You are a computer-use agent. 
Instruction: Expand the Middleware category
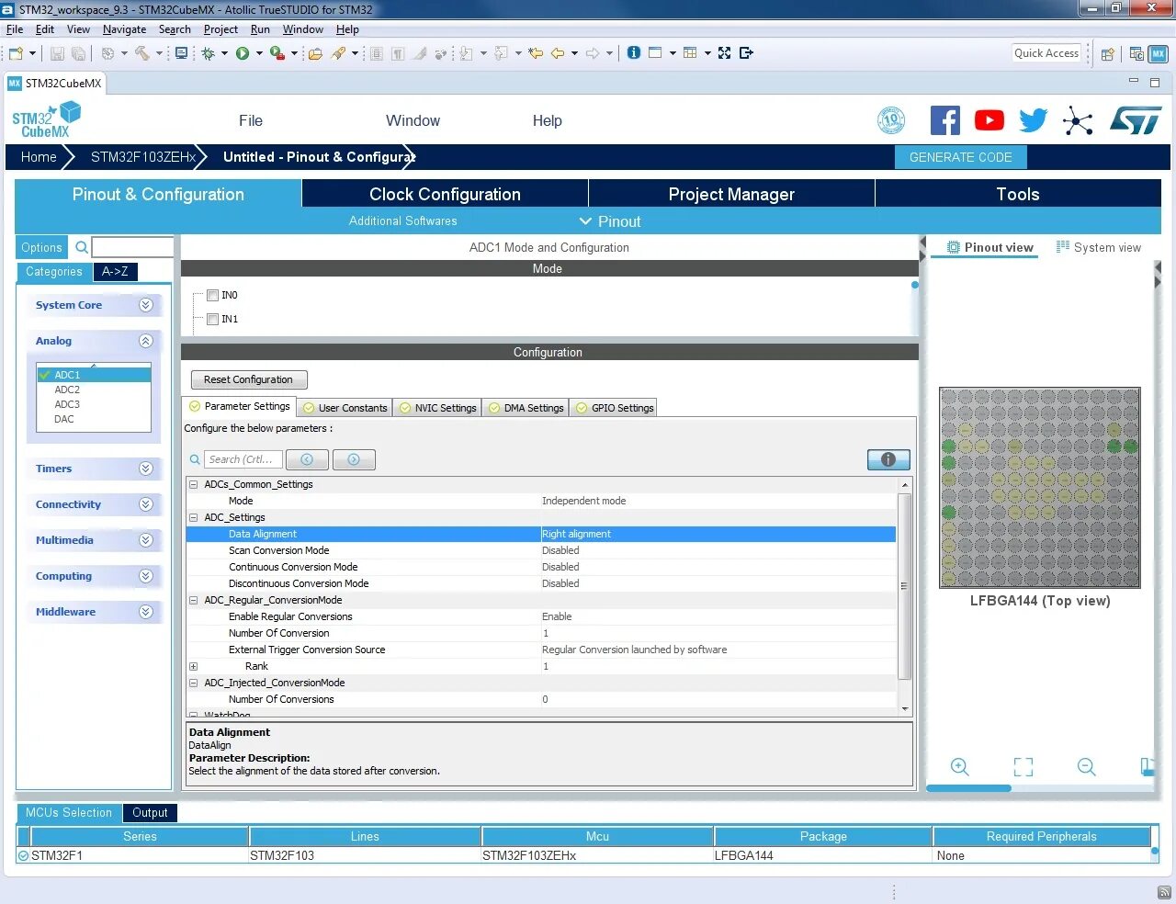pyautogui.click(x=146, y=612)
